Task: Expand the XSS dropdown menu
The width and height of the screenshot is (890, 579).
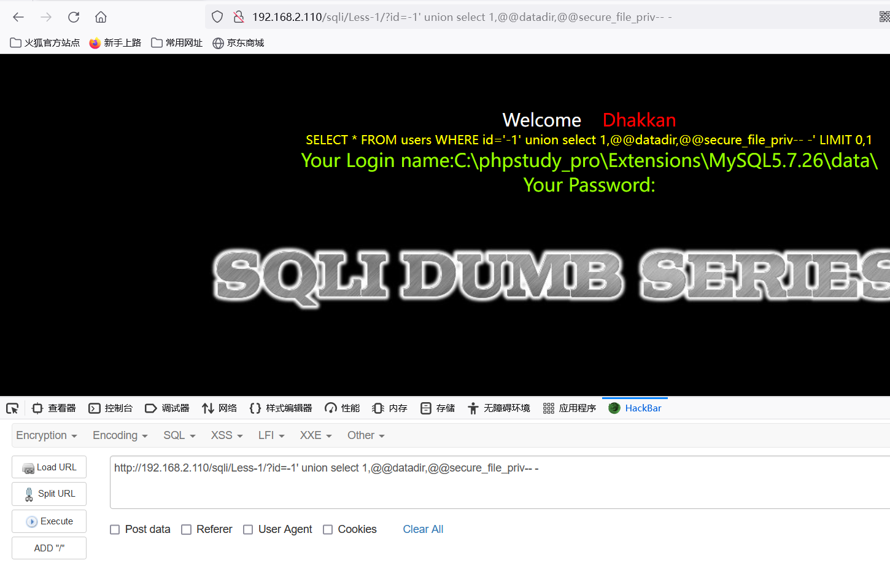Action: (x=227, y=435)
